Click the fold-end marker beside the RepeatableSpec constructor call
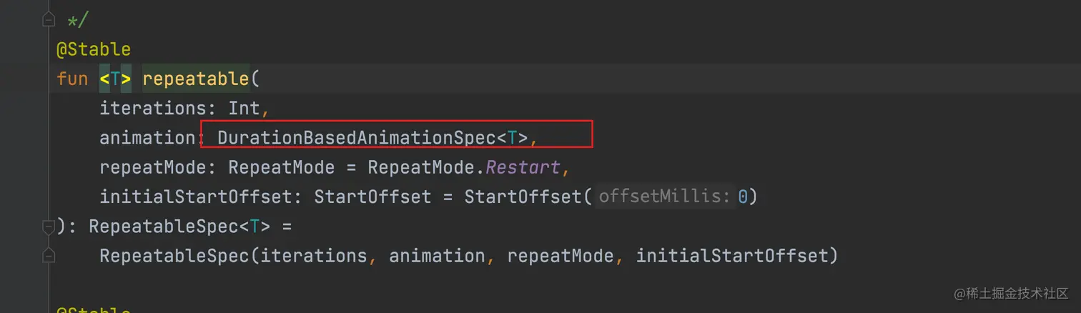Image resolution: width=1081 pixels, height=313 pixels. point(48,255)
